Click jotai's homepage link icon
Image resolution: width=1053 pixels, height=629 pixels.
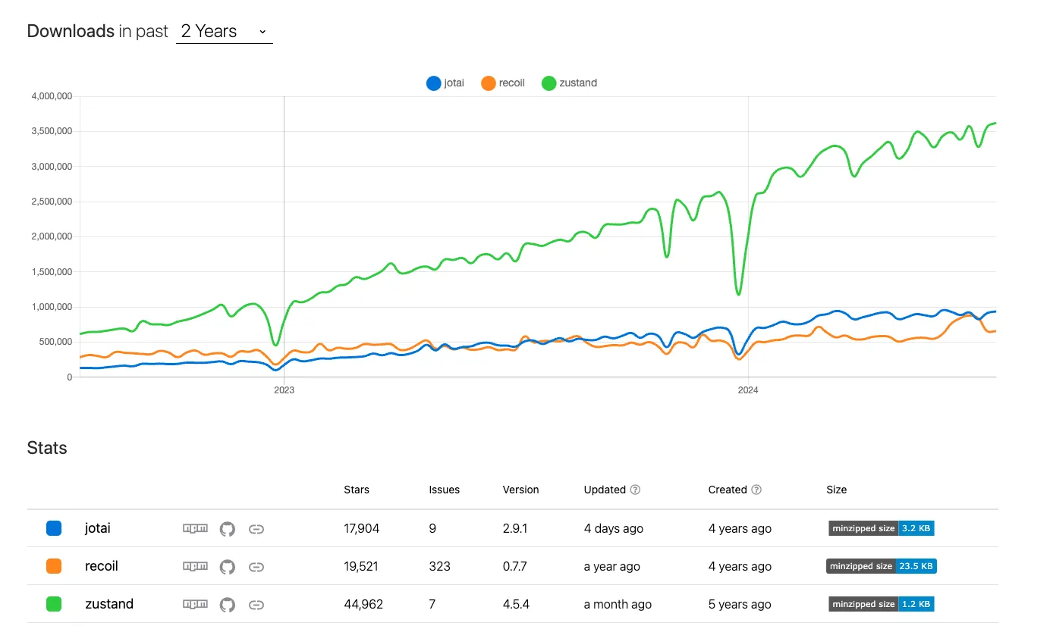pos(256,529)
